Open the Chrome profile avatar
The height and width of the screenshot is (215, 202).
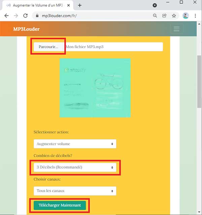pos(186,15)
